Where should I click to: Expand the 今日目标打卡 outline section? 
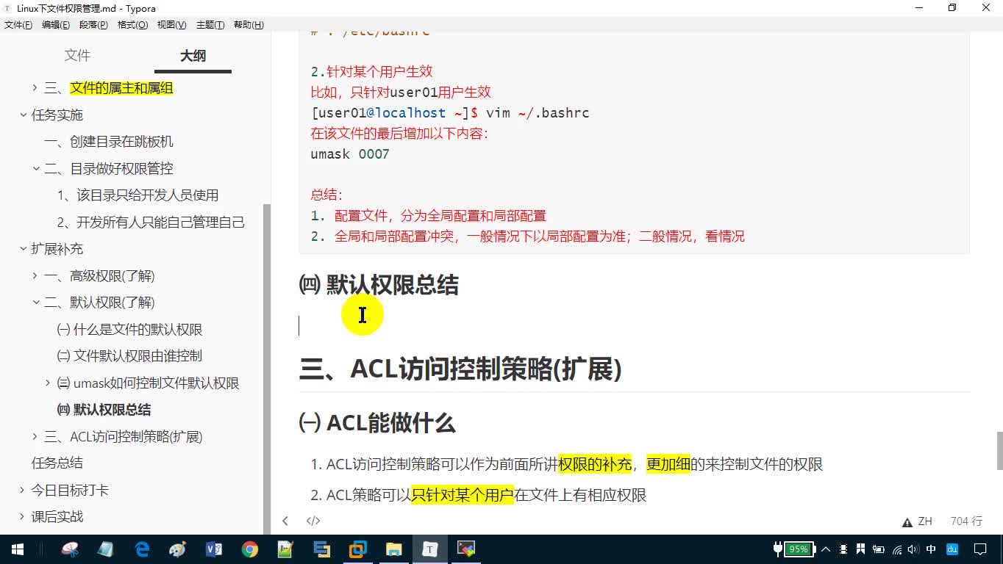(22, 491)
